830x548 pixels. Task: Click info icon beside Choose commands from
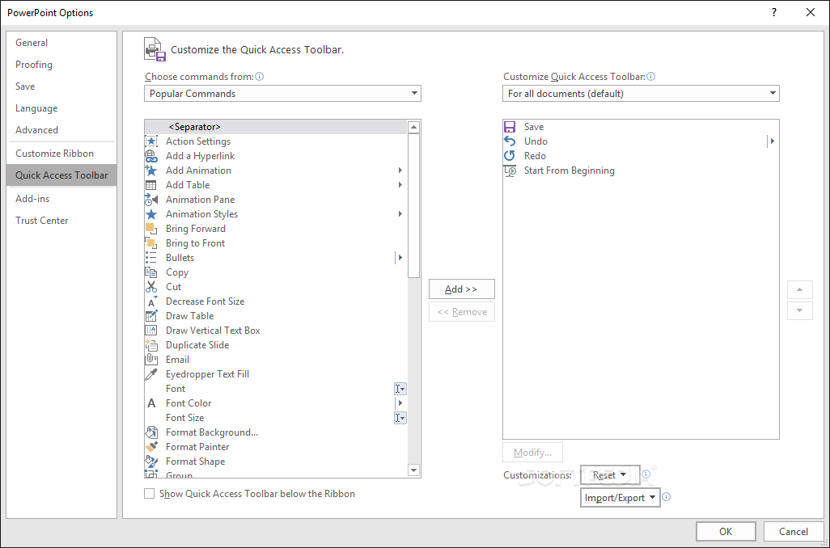pyautogui.click(x=260, y=77)
